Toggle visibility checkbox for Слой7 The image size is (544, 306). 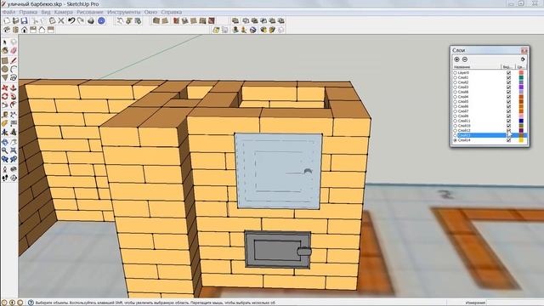(508, 111)
